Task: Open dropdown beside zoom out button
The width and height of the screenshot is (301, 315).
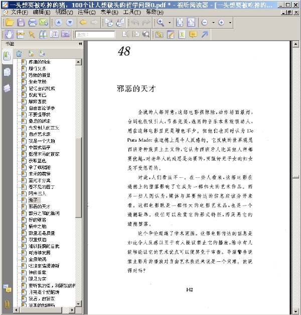Action: coord(213,23)
